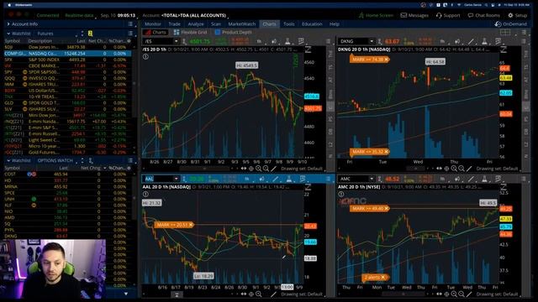
Task: Open studies beaker icon on /ES chart
Action: [x=287, y=41]
